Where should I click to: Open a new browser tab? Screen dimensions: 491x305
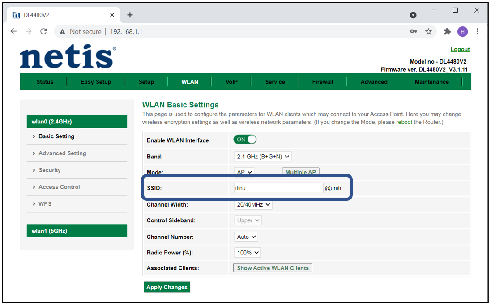coord(130,15)
